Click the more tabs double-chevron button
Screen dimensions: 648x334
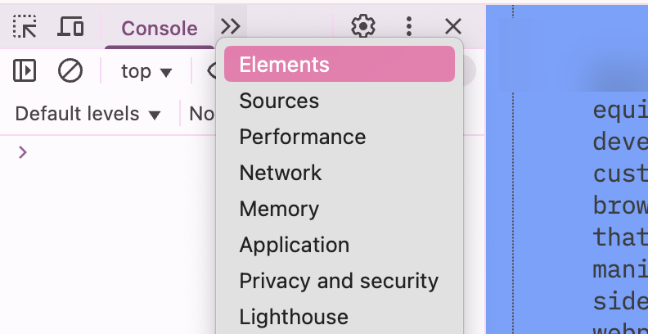(231, 27)
